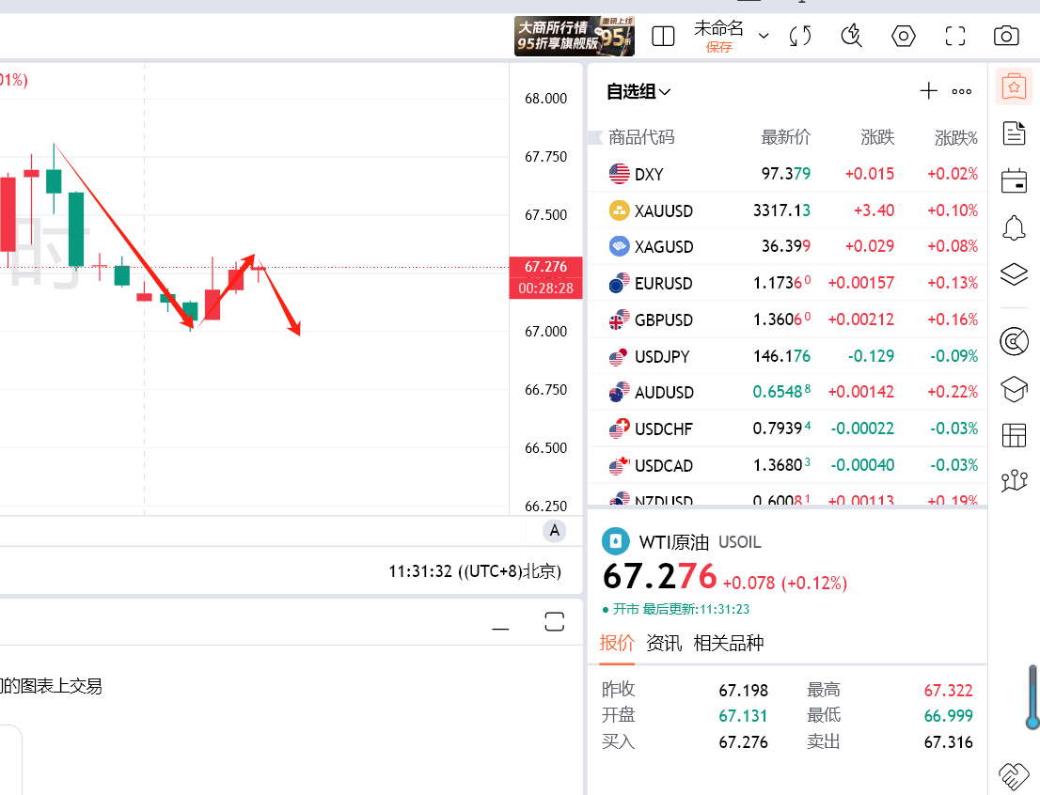
Task: Open the map route icon in sidebar
Action: pyautogui.click(x=1014, y=480)
